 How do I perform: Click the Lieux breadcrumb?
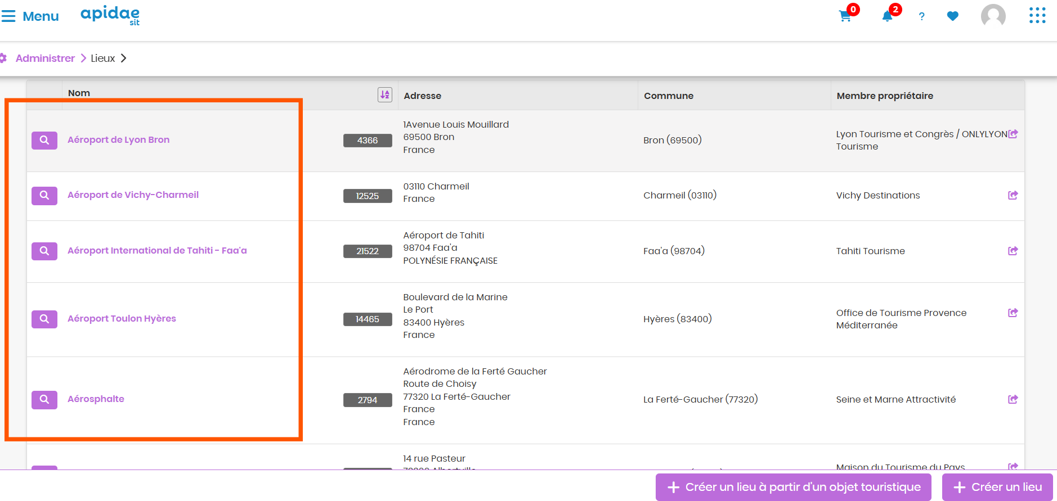coord(103,58)
